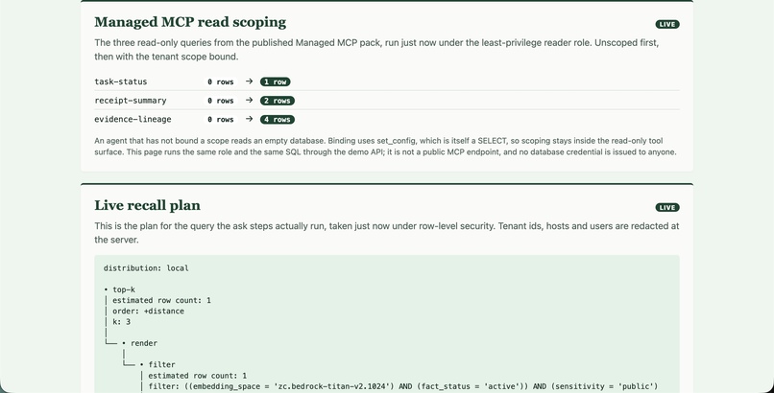Click the embedding_space filter expression line
The width and height of the screenshot is (774, 393).
402,386
